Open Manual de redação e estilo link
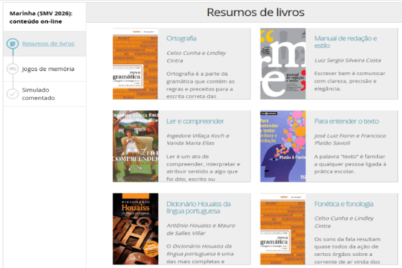Screen dimensions: 402x268 click(x=345, y=42)
